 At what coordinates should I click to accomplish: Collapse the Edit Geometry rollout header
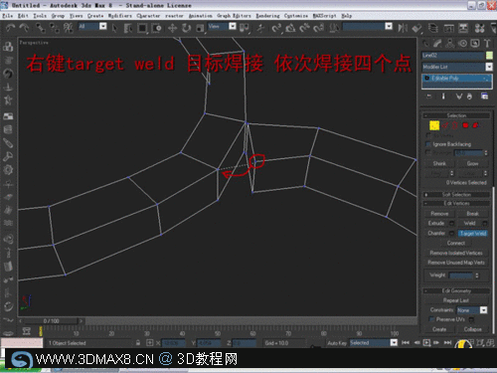[x=456, y=290]
